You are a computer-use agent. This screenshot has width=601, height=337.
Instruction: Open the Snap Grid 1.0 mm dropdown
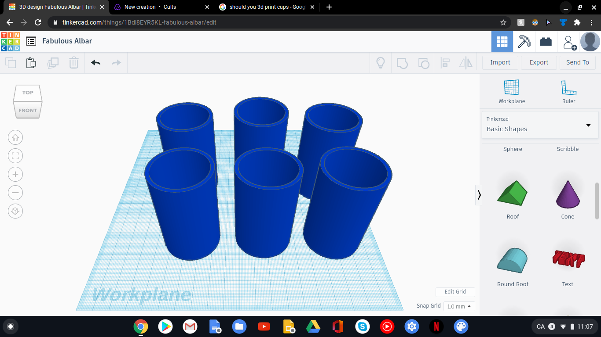[459, 306]
